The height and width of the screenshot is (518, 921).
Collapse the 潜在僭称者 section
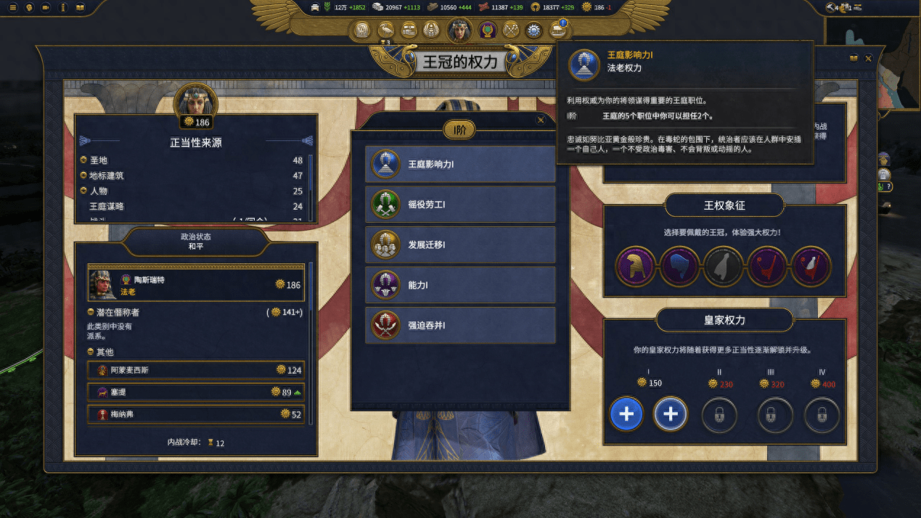(x=91, y=312)
